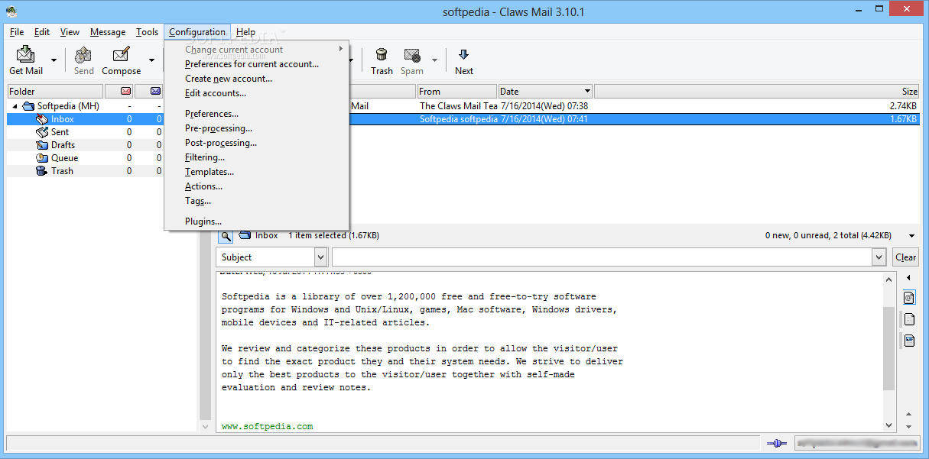929x459 pixels.
Task: Open the Message menu
Action: point(108,32)
